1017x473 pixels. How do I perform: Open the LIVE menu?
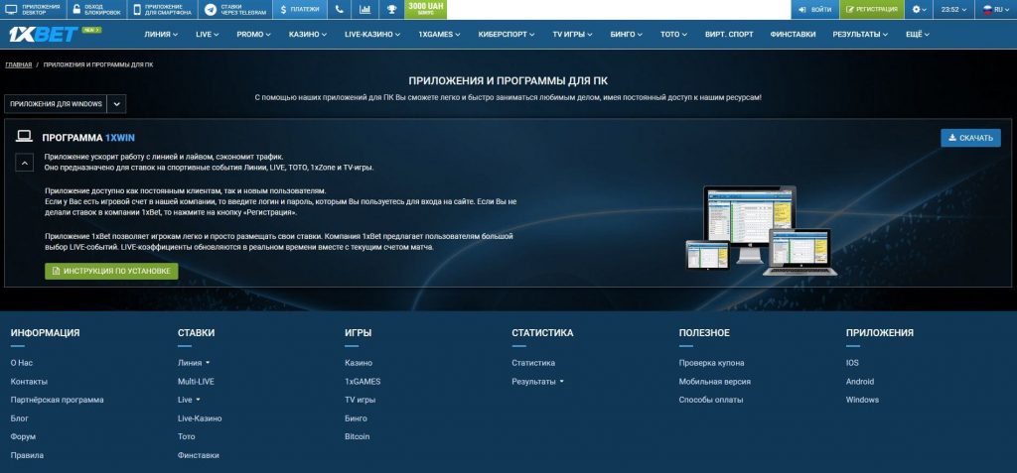tap(208, 35)
